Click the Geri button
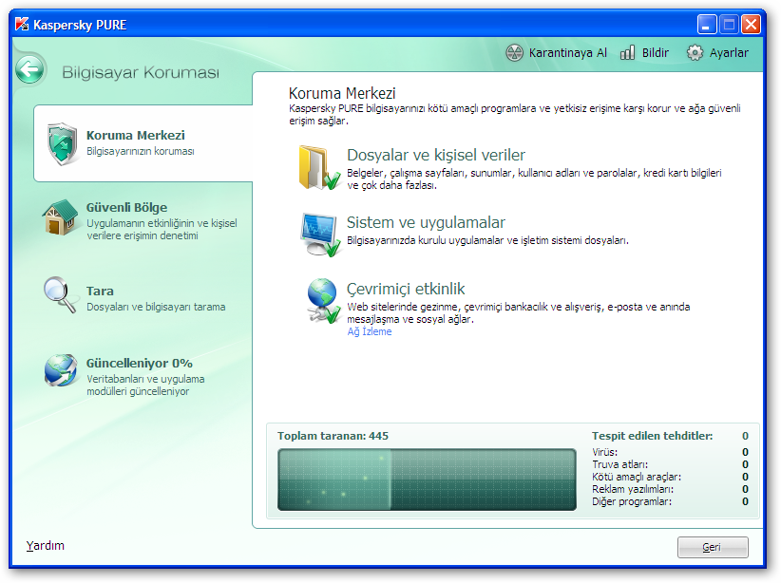This screenshot has height=583, width=781. click(x=713, y=547)
